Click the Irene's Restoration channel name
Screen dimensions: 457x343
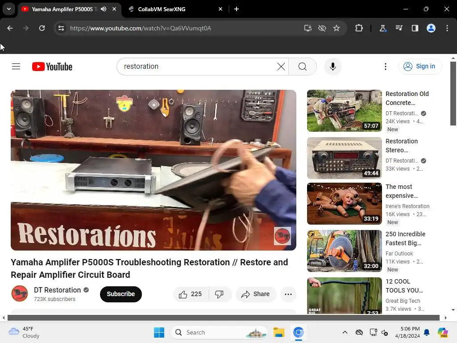407,206
